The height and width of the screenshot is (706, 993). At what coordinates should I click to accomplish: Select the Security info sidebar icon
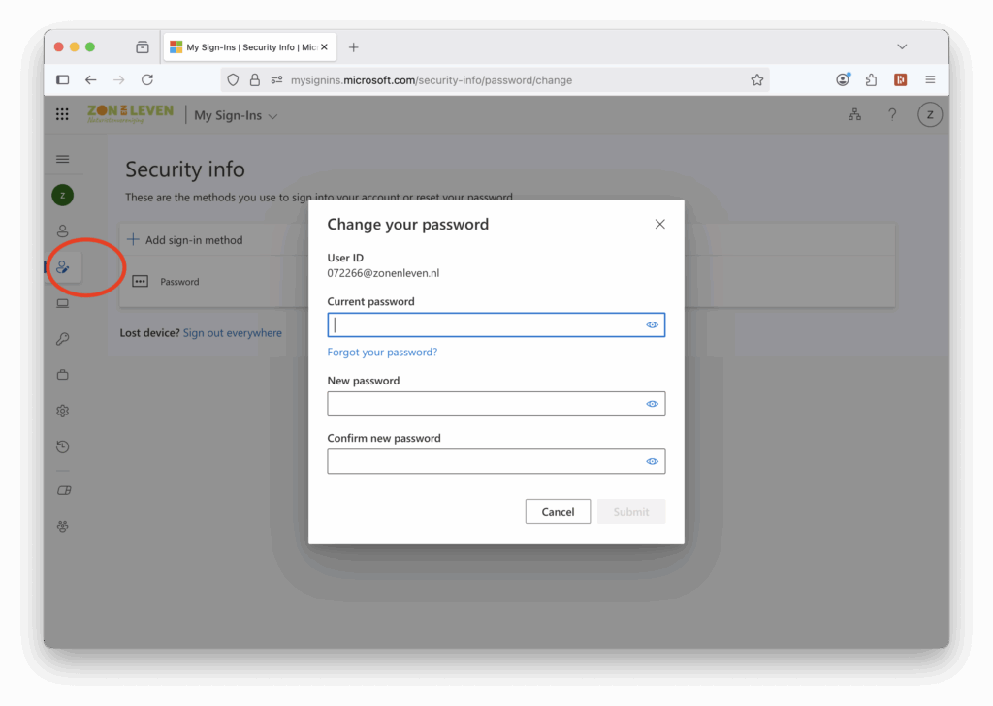pyautogui.click(x=63, y=267)
